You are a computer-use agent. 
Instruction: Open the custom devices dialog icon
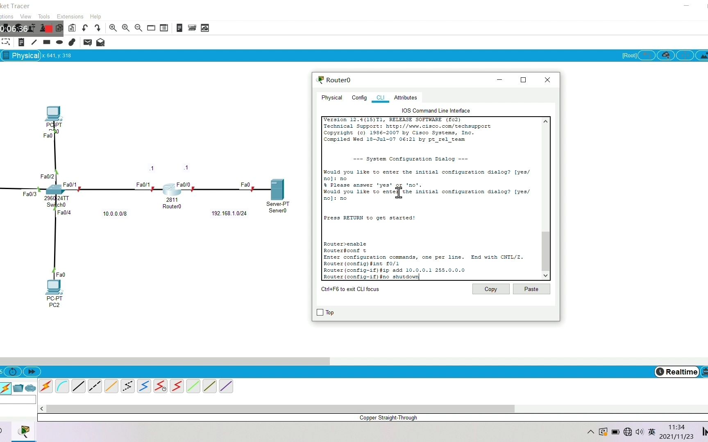pos(164,28)
